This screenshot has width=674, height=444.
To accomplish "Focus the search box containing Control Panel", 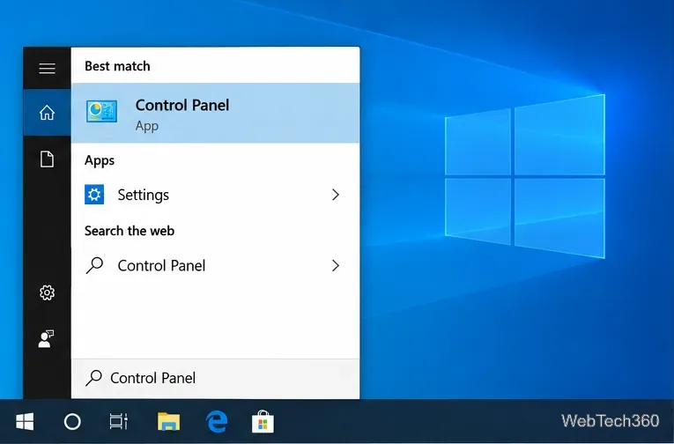I will [215, 379].
